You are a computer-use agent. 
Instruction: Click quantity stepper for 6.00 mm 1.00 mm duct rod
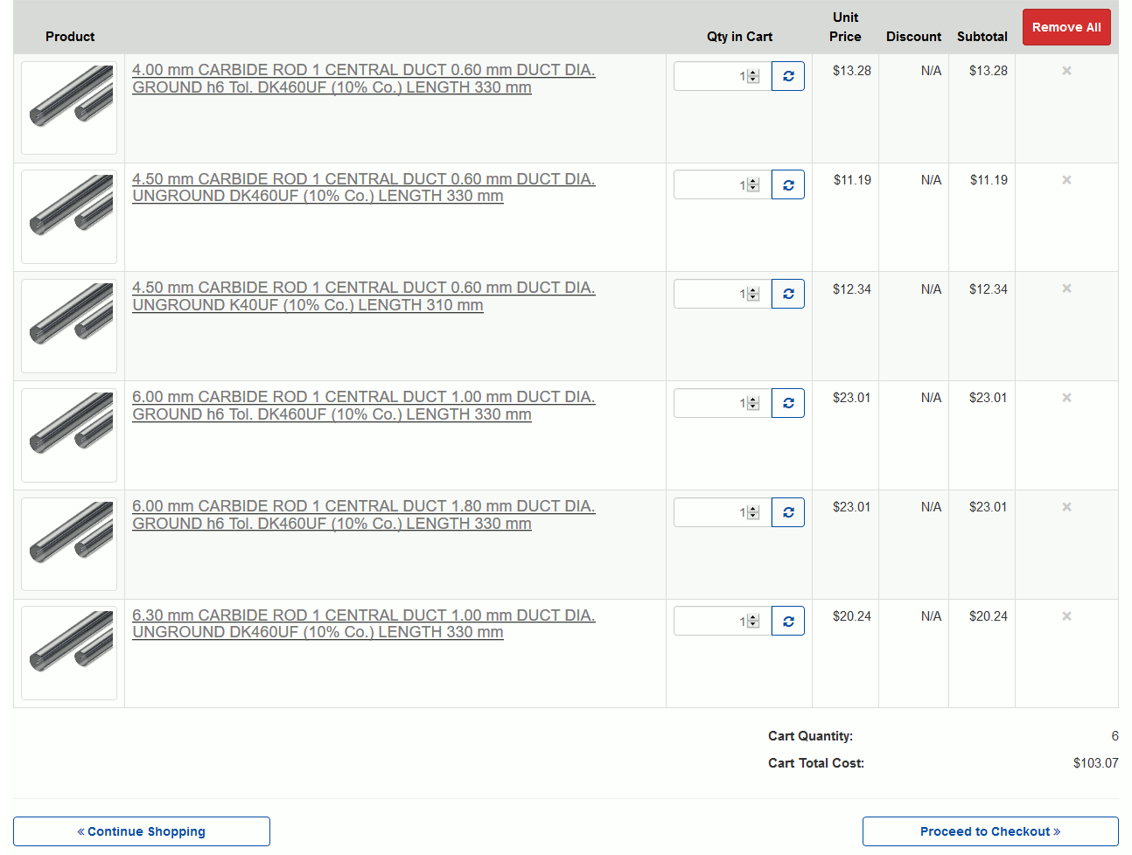point(753,403)
